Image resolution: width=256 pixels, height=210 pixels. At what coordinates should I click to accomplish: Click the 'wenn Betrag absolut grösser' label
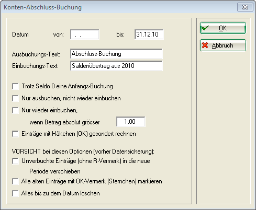[x=64, y=122]
